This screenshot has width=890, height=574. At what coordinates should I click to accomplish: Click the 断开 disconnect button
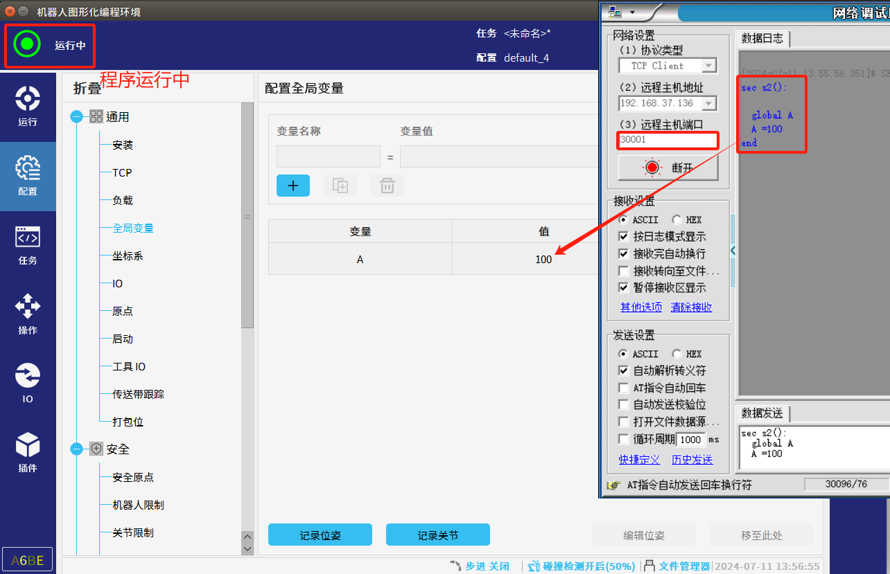(668, 168)
